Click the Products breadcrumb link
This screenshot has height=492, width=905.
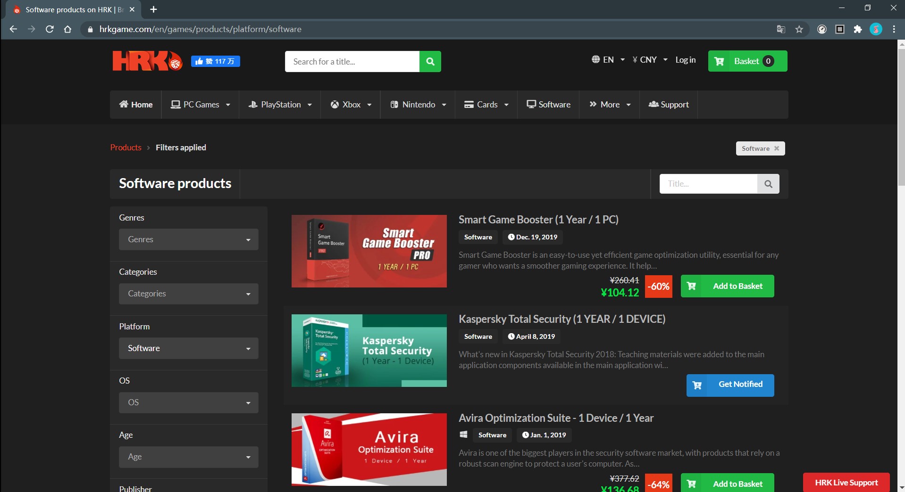pyautogui.click(x=126, y=148)
